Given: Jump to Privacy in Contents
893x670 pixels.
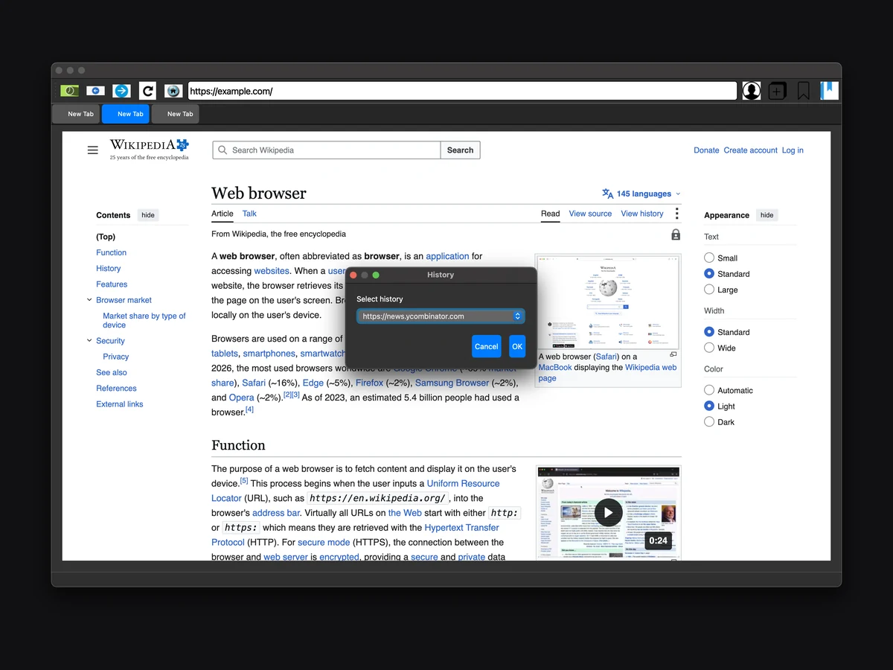Looking at the screenshot, I should click(116, 357).
